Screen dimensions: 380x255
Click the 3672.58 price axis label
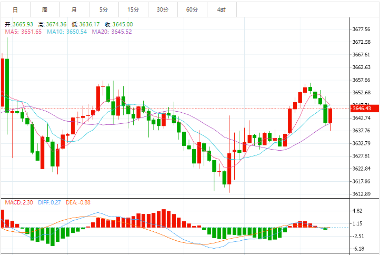(x=362, y=42)
